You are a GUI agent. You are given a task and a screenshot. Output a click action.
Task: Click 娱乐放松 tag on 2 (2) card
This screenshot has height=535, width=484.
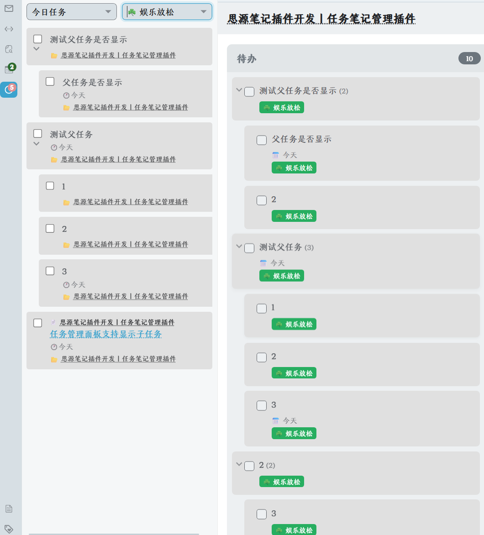pyautogui.click(x=282, y=482)
